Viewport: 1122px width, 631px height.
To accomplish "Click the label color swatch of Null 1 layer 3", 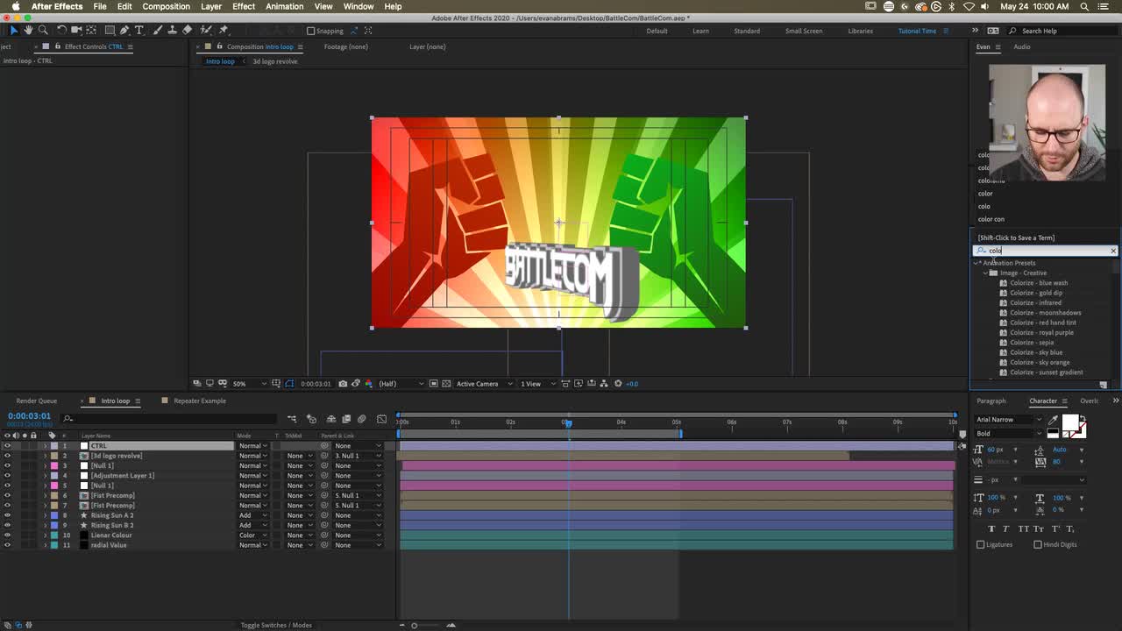I will pos(53,466).
